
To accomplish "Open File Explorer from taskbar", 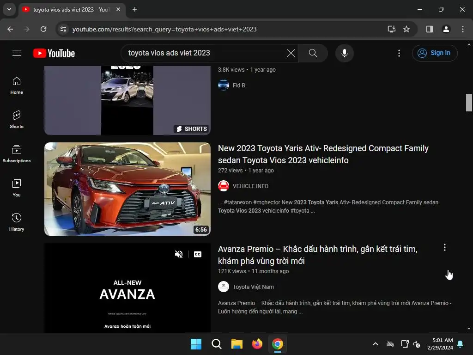I will [x=237, y=344].
